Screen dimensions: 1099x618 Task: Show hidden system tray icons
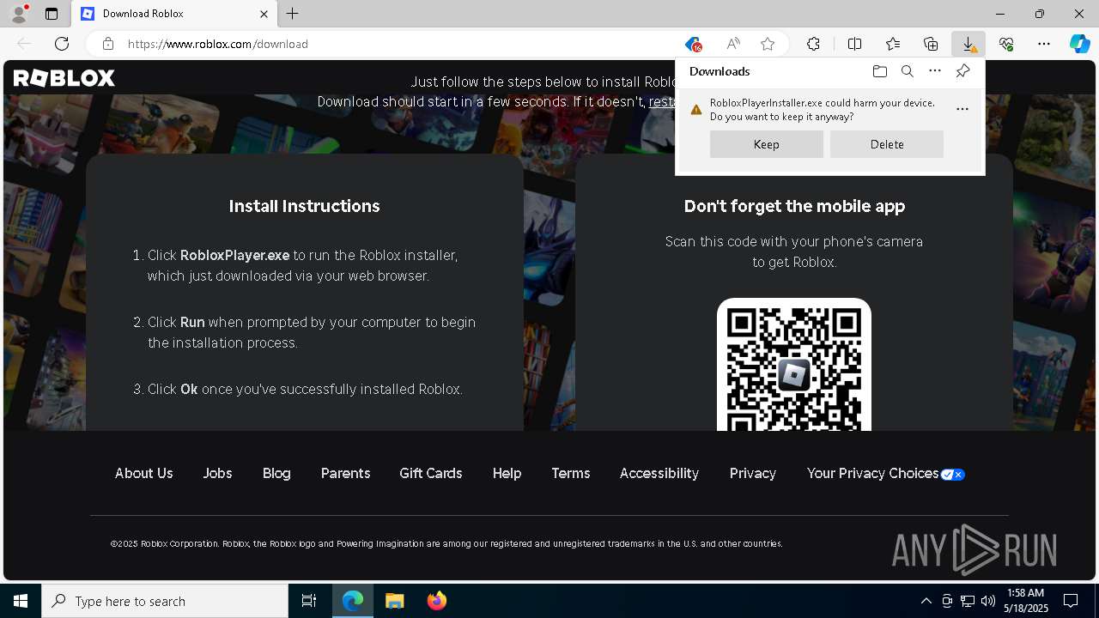click(926, 601)
